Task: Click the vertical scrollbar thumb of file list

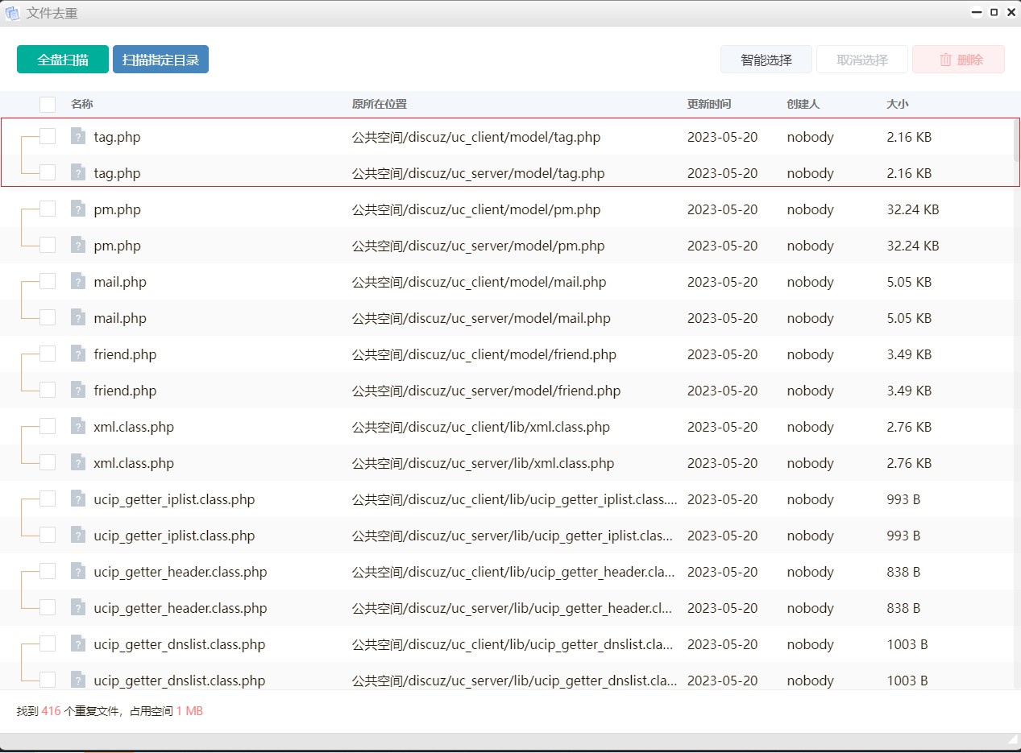Action: (1016, 141)
